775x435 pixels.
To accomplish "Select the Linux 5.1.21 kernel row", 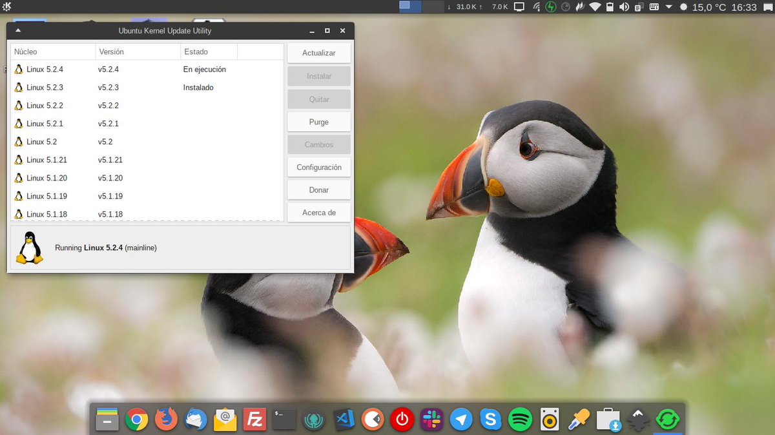I will pos(147,159).
